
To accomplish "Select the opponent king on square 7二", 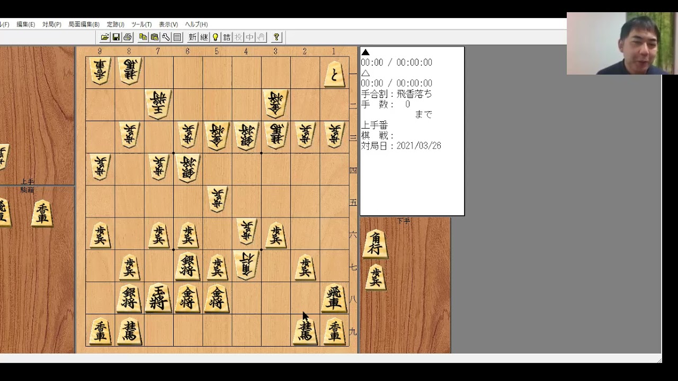I will (158, 105).
